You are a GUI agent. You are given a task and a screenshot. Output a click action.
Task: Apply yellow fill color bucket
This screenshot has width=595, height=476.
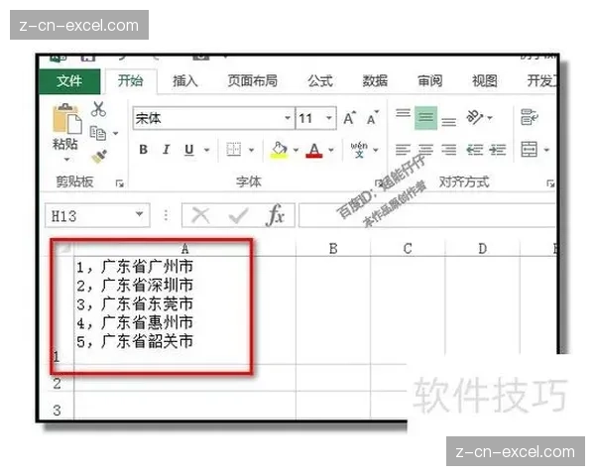pos(280,151)
